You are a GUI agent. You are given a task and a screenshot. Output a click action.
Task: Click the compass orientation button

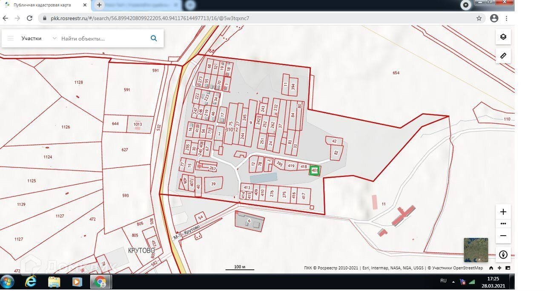point(503,255)
